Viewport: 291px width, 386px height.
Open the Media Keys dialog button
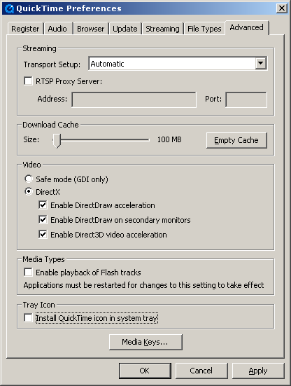(x=145, y=342)
